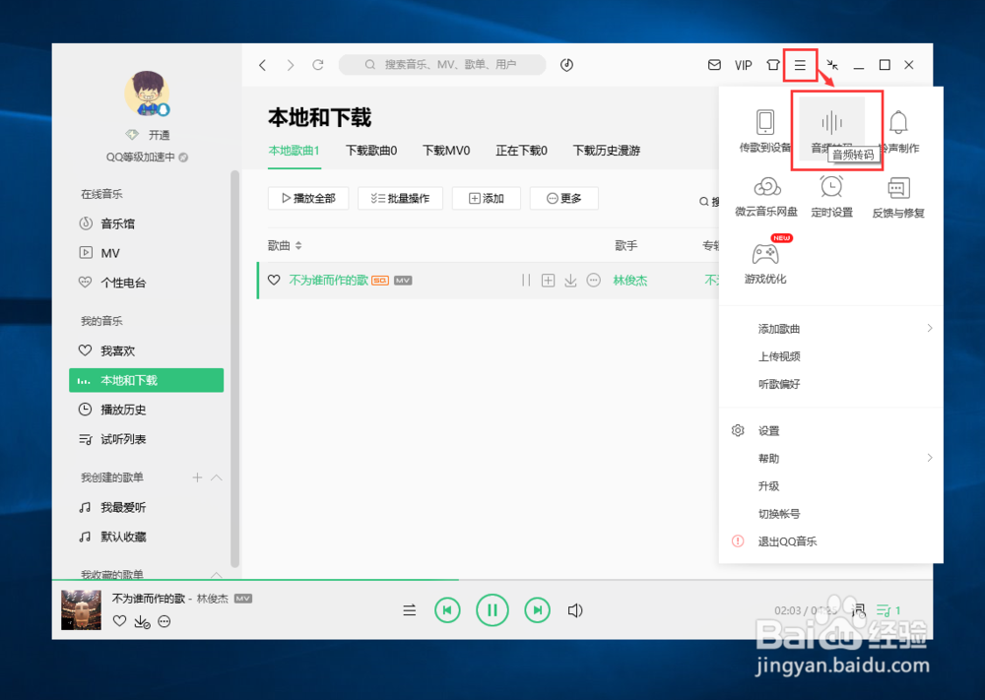Open 音频转码 audio transcoding tool
Screen dimensions: 985x700
831,130
